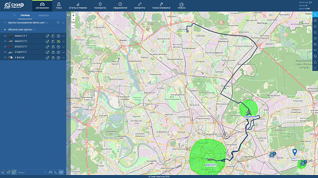The image size is (318, 178).
Task: Toggle visibility eye for Е768РР777
Action: pyautogui.click(x=5, y=52)
